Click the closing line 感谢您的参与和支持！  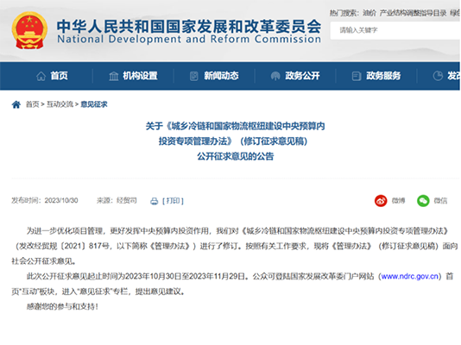point(62,306)
